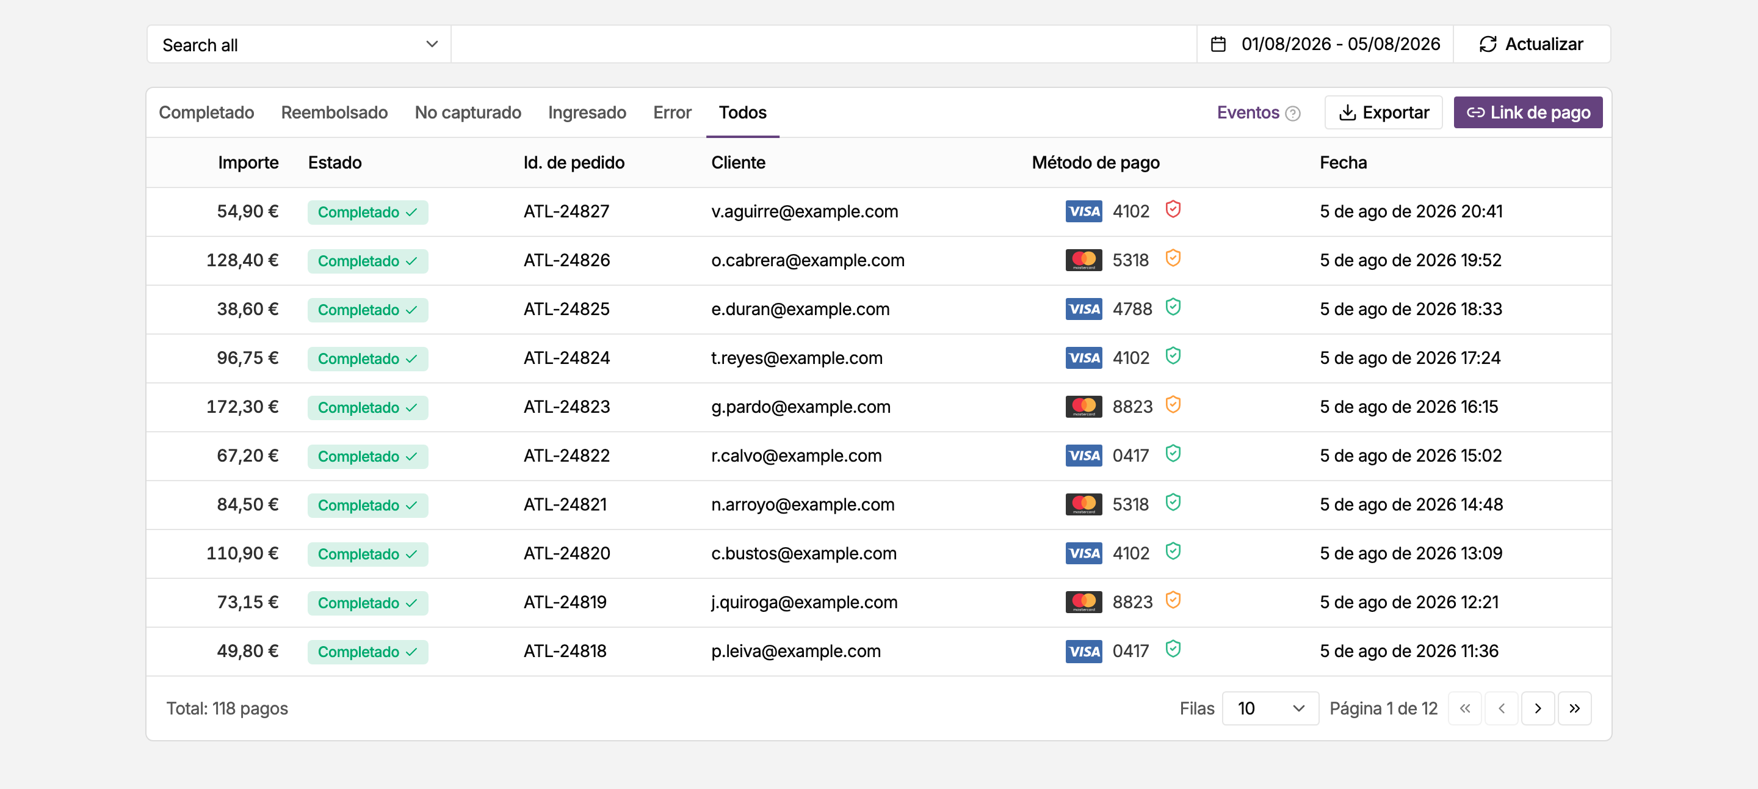Viewport: 1758px width, 789px height.
Task: Click the help icon next to Eventos
Action: [1293, 114]
